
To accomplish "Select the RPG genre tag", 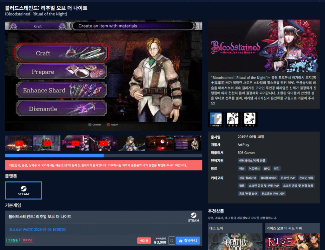I will (x=267, y=169).
